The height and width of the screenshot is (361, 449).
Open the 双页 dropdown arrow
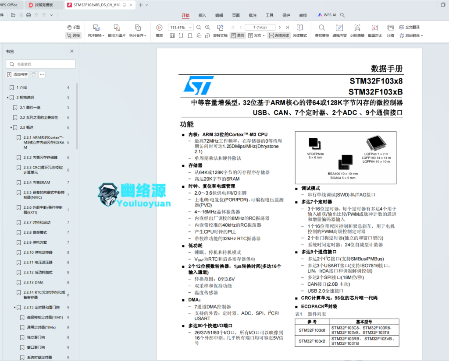(x=264, y=36)
